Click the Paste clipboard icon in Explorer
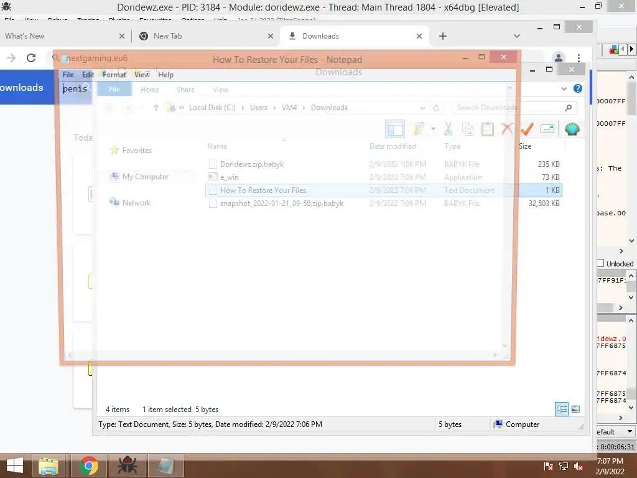This screenshot has height=478, width=637. [x=488, y=129]
